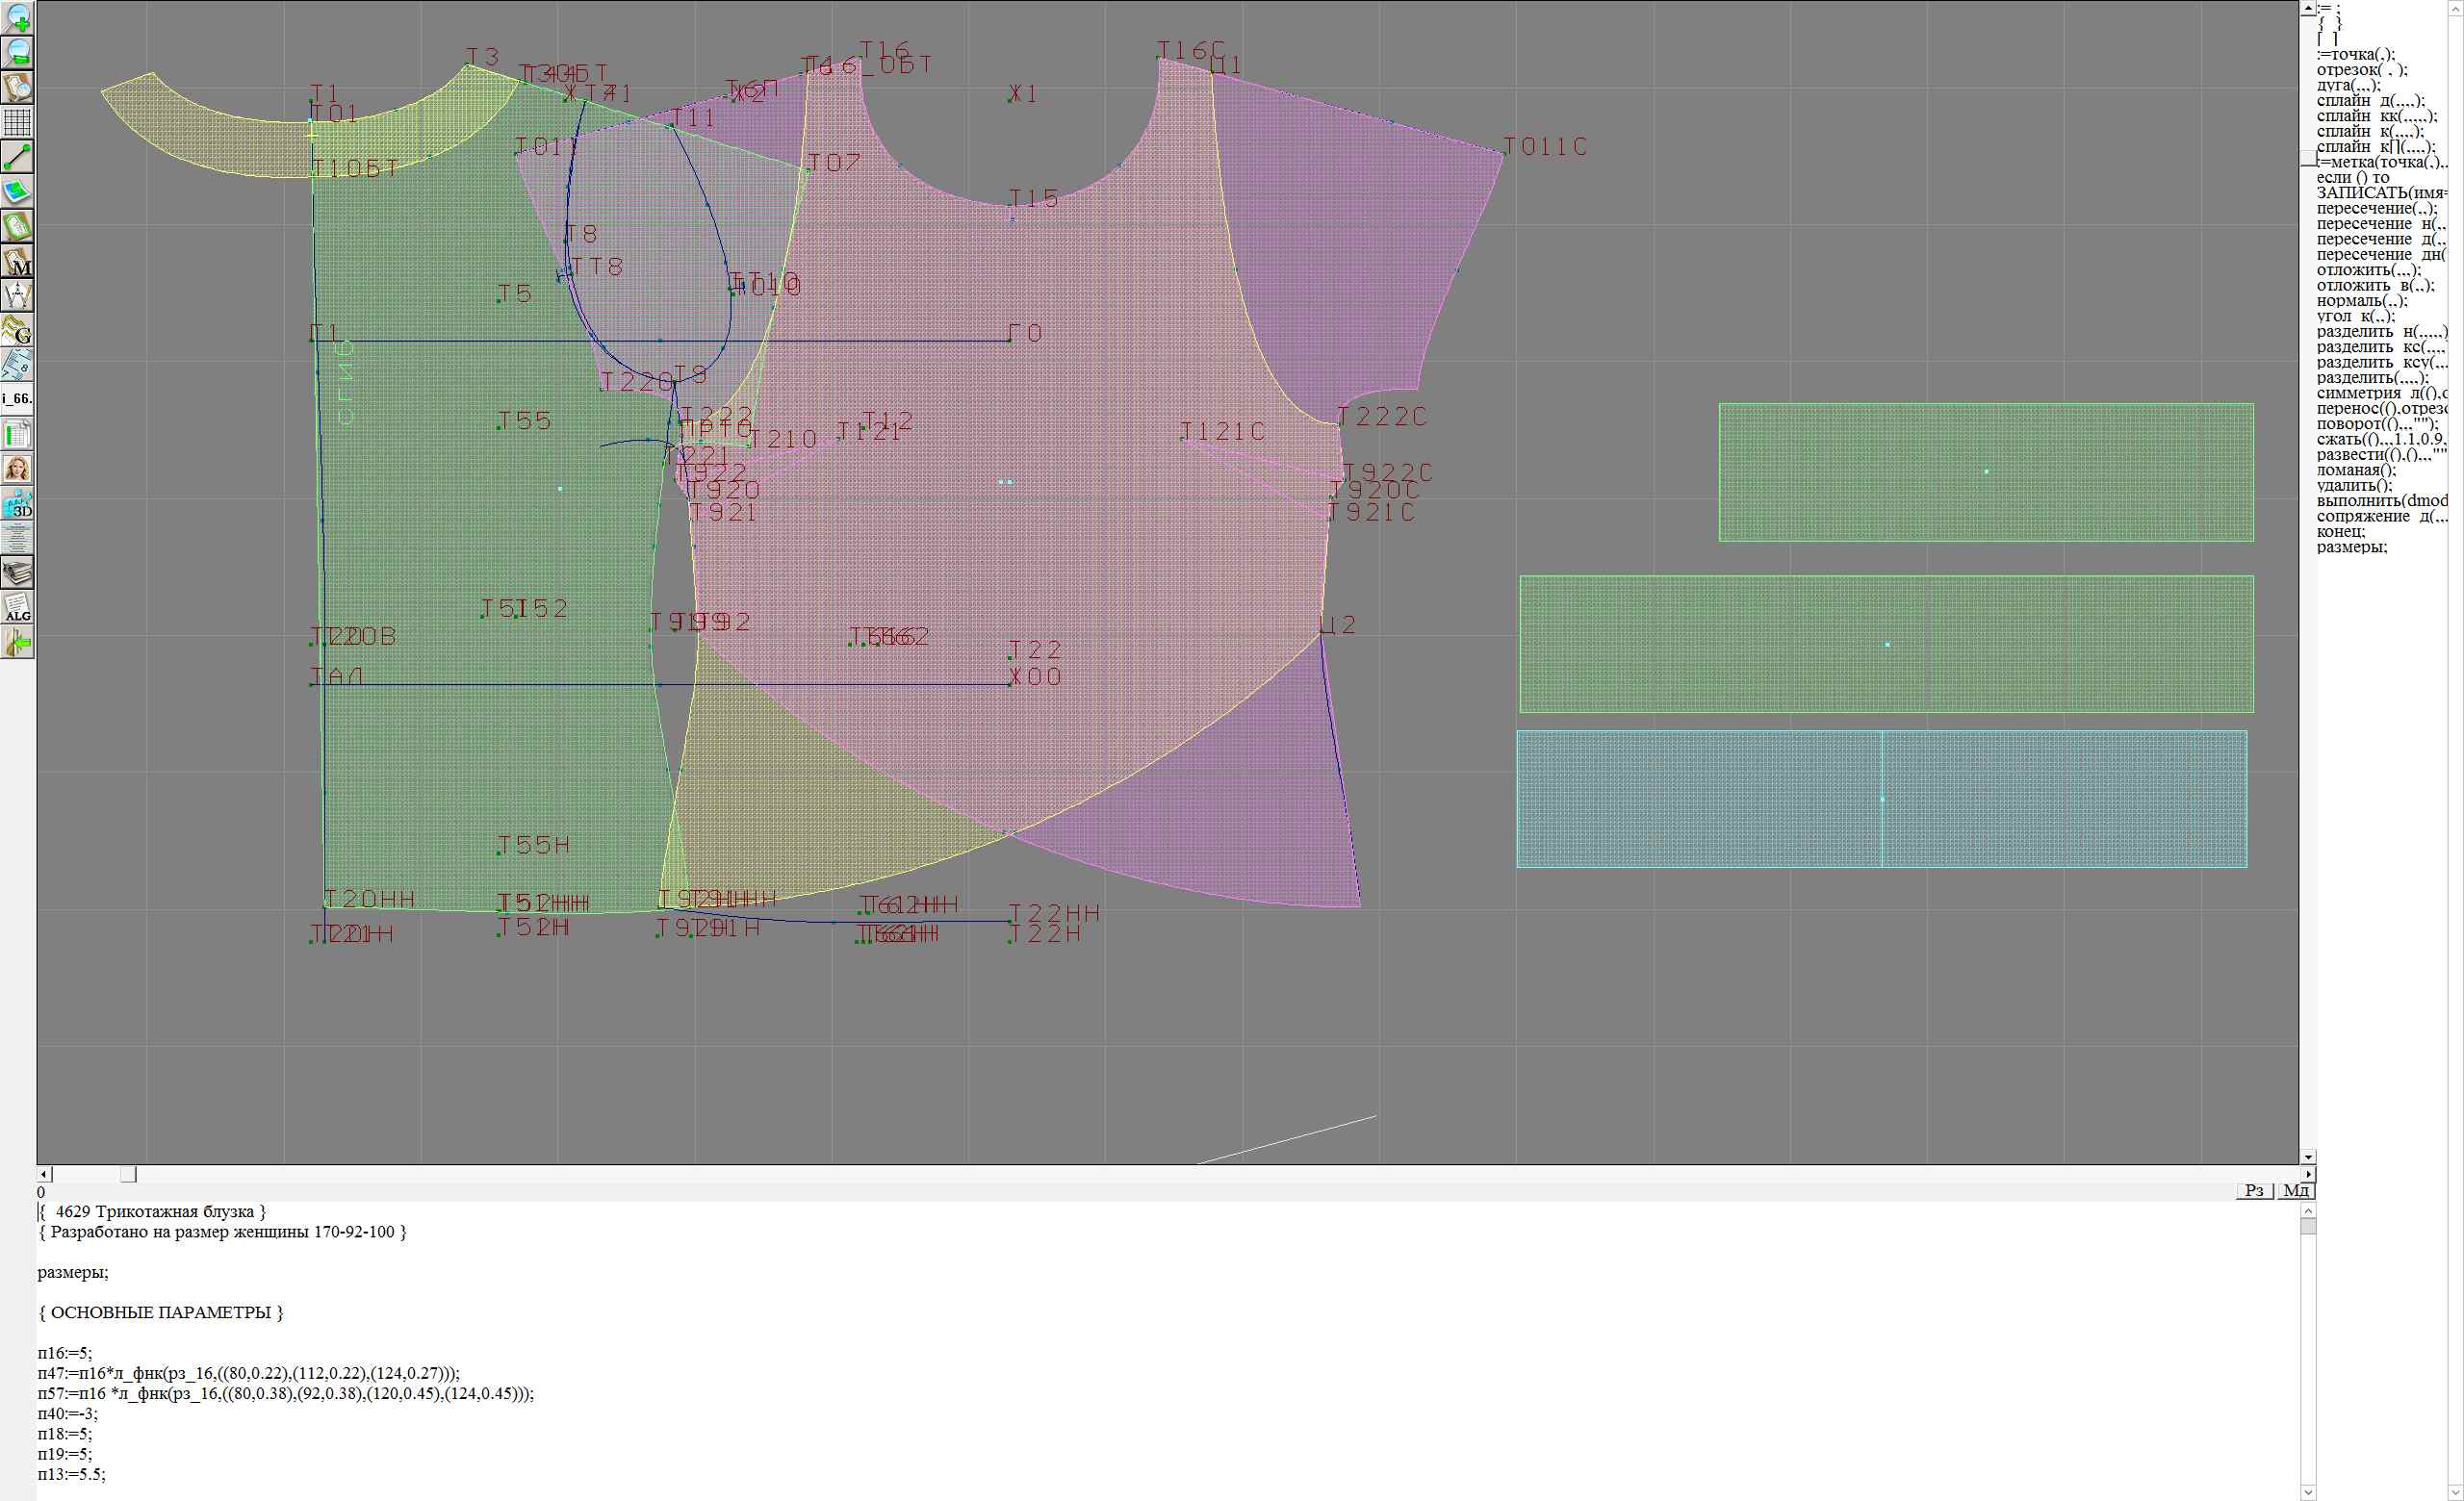The width and height of the screenshot is (2464, 1501).
Task: Switch to the Рз tab
Action: coord(2254,1189)
